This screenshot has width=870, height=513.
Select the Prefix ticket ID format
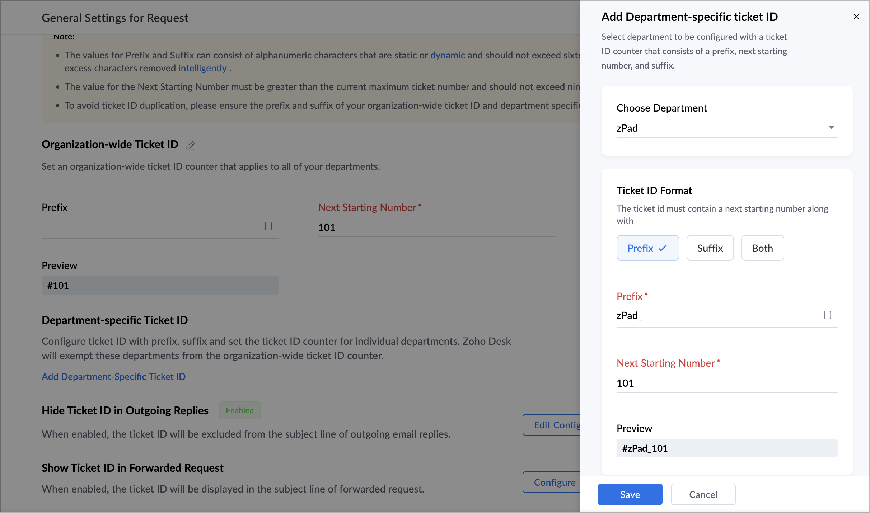[x=641, y=248]
